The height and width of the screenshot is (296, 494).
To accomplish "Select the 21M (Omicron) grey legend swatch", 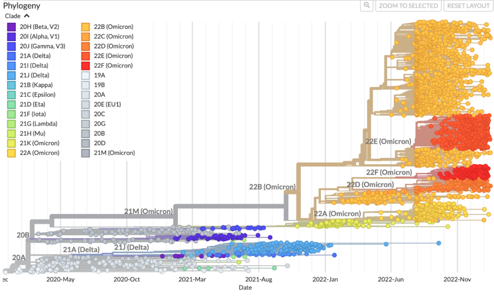I will coord(85,153).
